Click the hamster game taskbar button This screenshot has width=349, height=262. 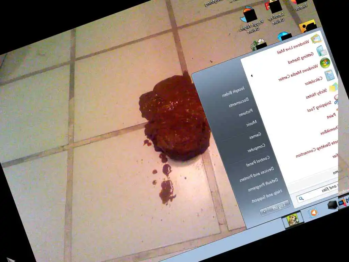[293, 220]
